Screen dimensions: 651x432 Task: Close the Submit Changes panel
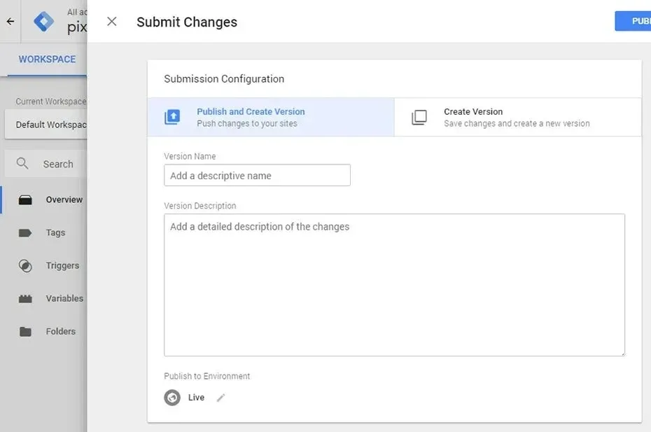click(x=112, y=22)
